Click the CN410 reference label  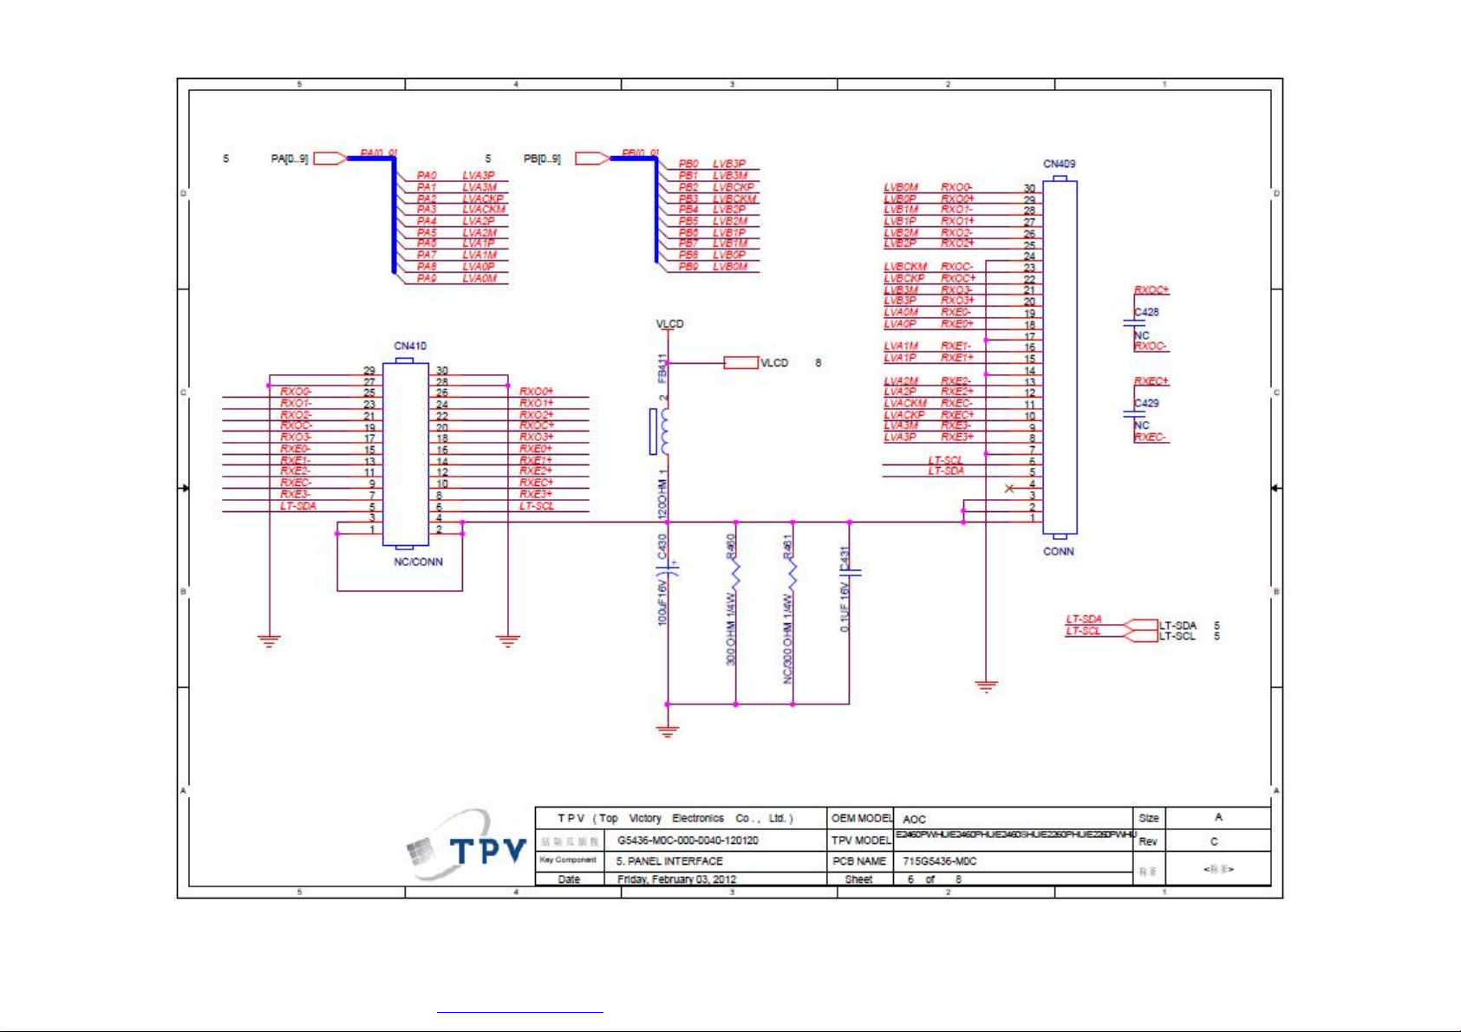pos(410,346)
